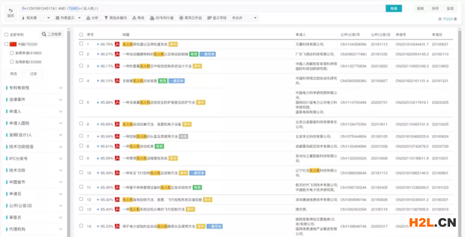Click the 序号 column header

pos(90,35)
